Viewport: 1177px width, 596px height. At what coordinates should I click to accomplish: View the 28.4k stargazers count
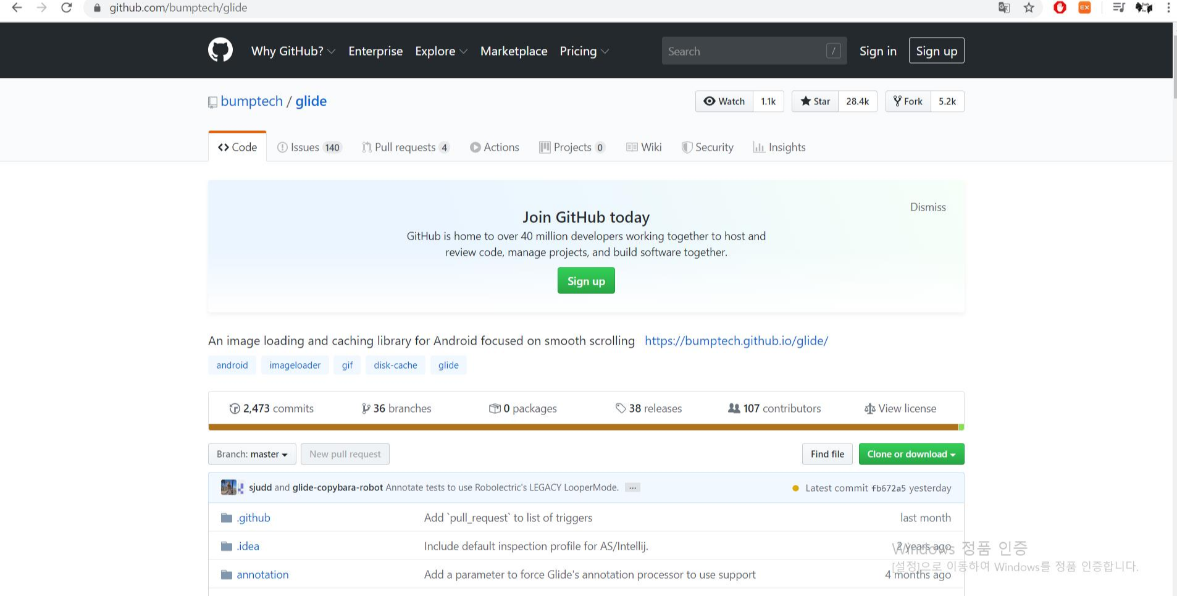point(857,101)
